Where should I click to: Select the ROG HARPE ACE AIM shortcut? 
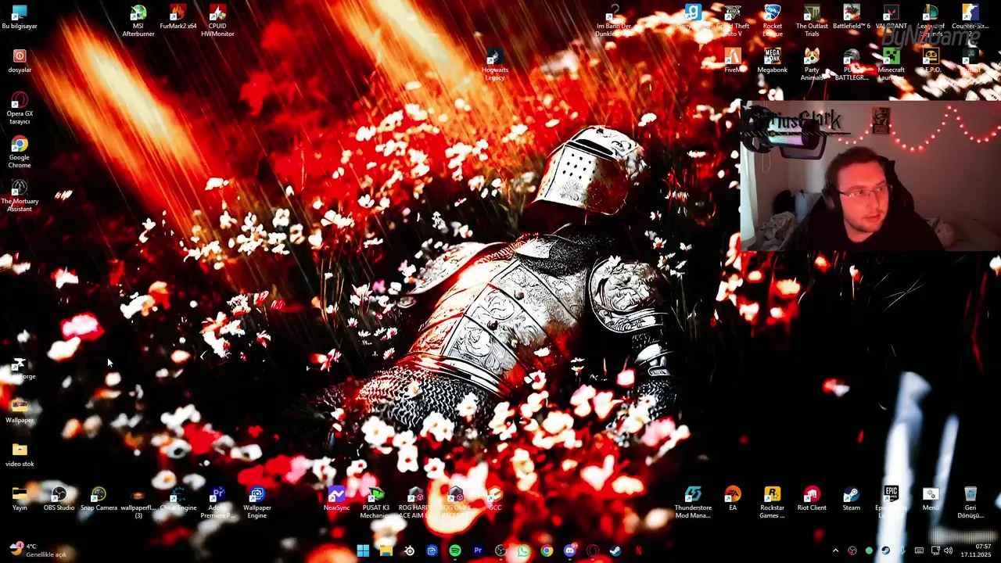pyautogui.click(x=416, y=503)
